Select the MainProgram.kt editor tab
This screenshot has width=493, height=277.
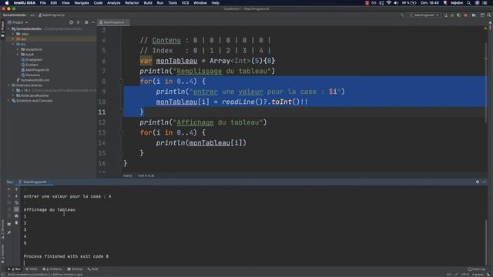[x=113, y=22]
